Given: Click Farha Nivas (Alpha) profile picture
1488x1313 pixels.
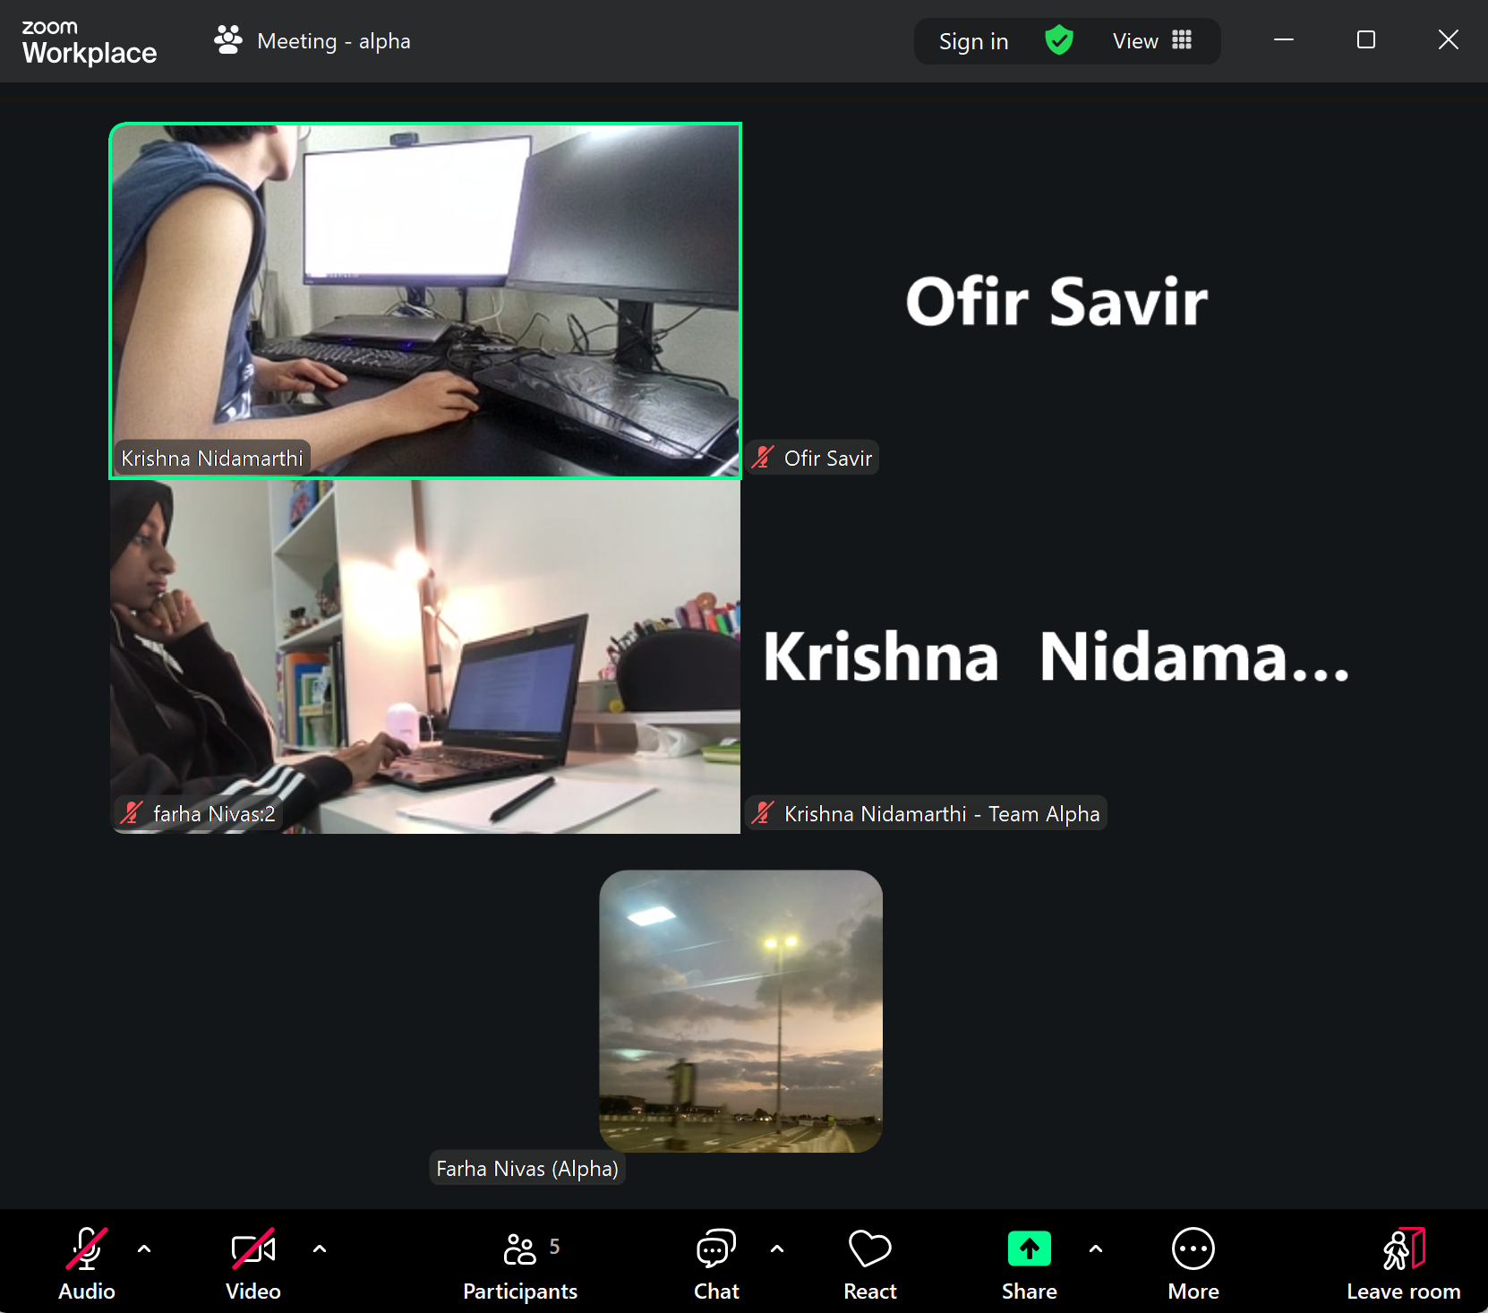Looking at the screenshot, I should click(740, 1011).
